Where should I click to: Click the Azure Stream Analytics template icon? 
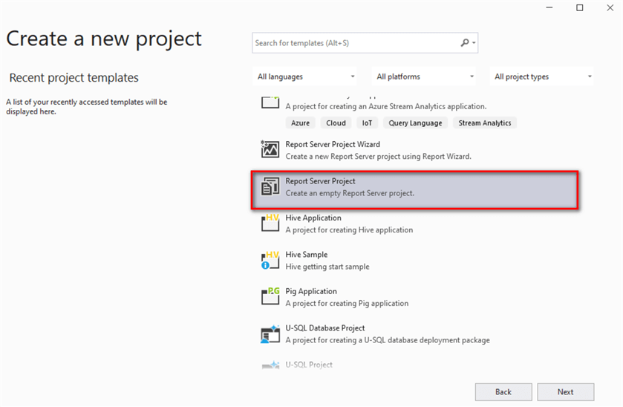270,102
